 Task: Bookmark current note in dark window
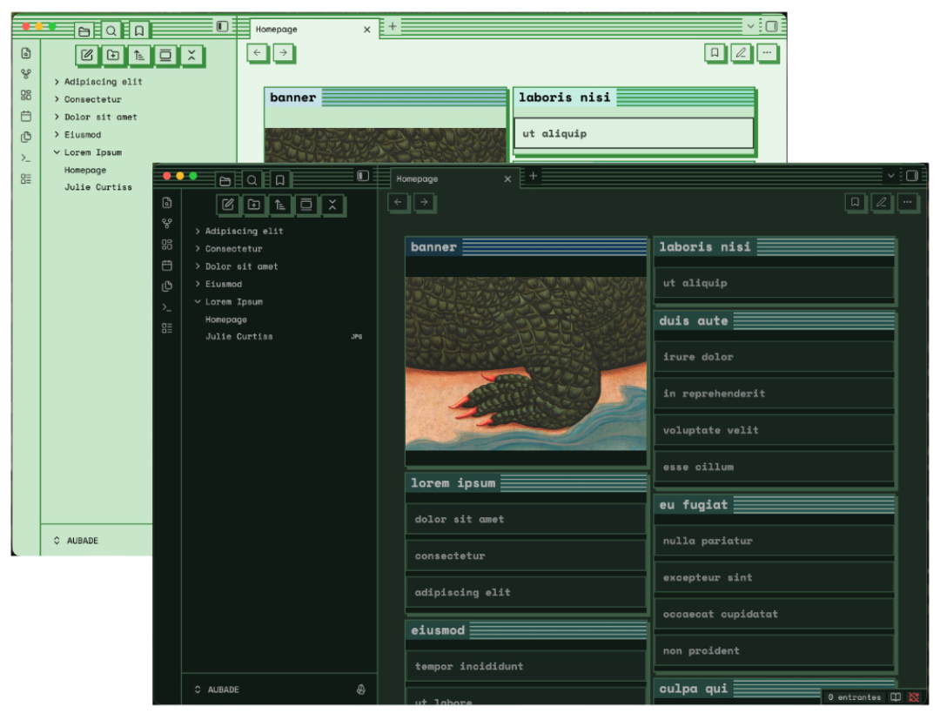tap(856, 202)
